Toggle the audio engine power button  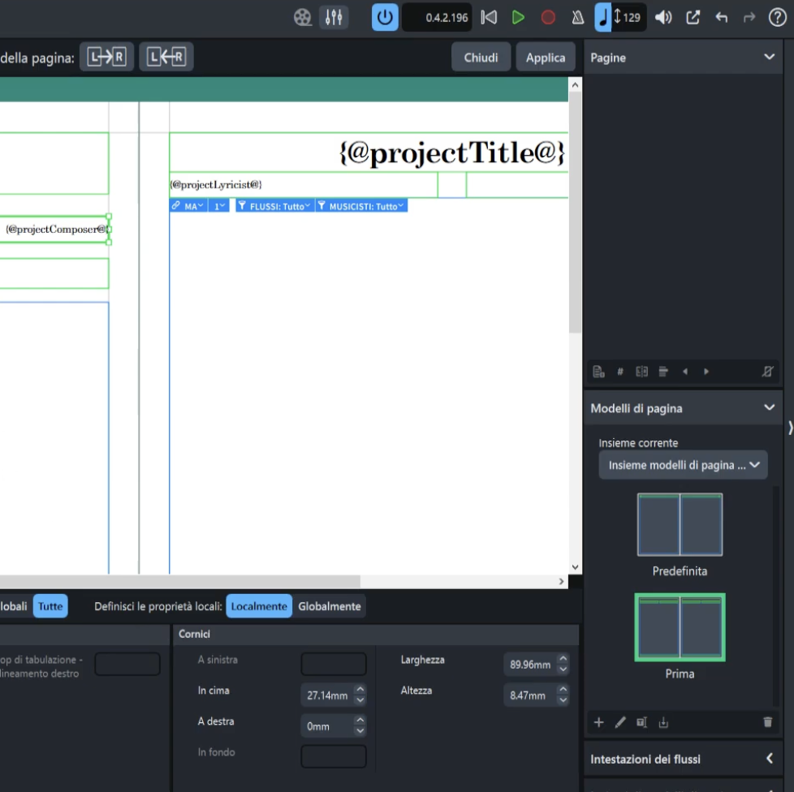tap(385, 17)
